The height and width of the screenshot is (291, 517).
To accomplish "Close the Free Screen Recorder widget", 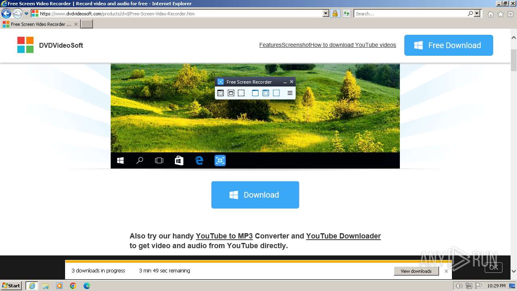I will pyautogui.click(x=292, y=82).
